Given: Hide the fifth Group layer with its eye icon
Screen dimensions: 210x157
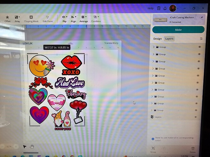Looking at the screenshot, I should [198, 75].
